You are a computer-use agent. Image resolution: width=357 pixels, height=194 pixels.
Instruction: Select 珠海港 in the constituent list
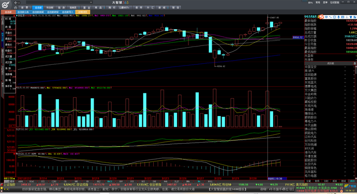click(x=309, y=110)
